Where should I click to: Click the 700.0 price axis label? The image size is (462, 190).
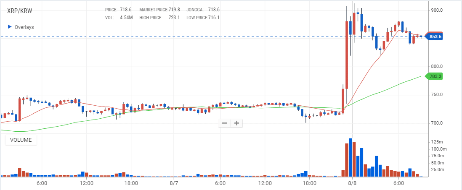pos(437,123)
